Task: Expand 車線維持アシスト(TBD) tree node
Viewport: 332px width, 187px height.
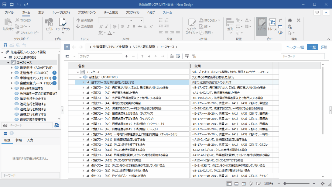Action: pyautogui.click(x=12, y=78)
